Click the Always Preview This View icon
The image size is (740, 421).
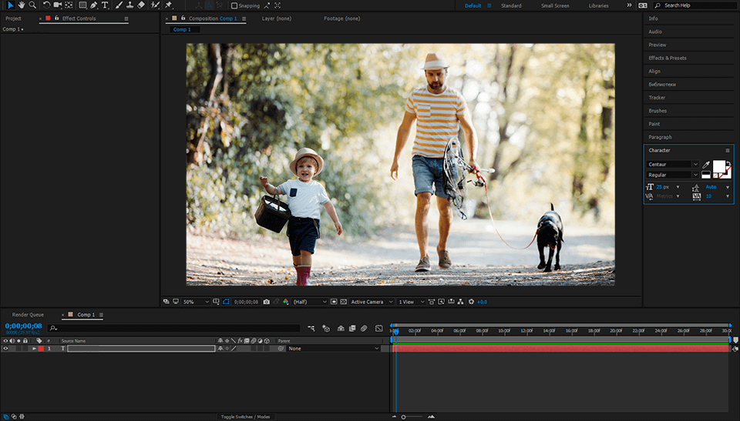pos(166,302)
